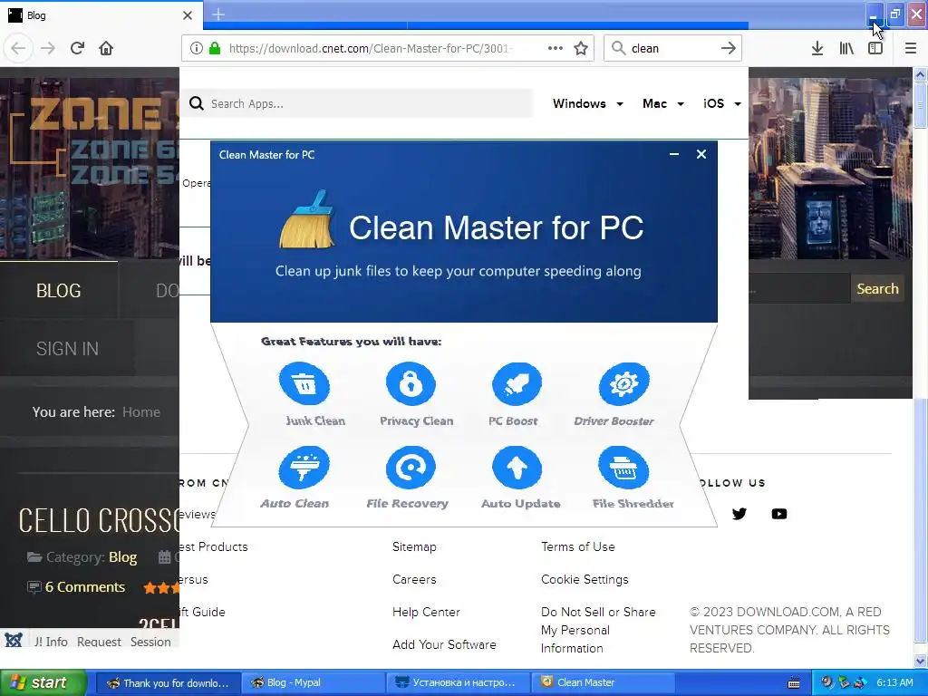Expand the Windows platform dropdown

tap(587, 103)
